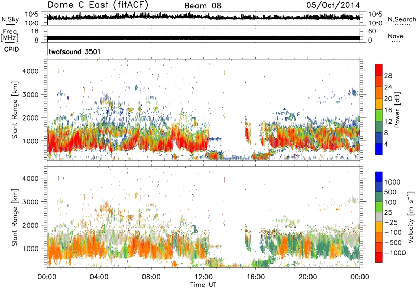Image resolution: width=416 pixels, height=288 pixels.
Task: Click the '60' Nave axis tick
Action: pos(372,31)
